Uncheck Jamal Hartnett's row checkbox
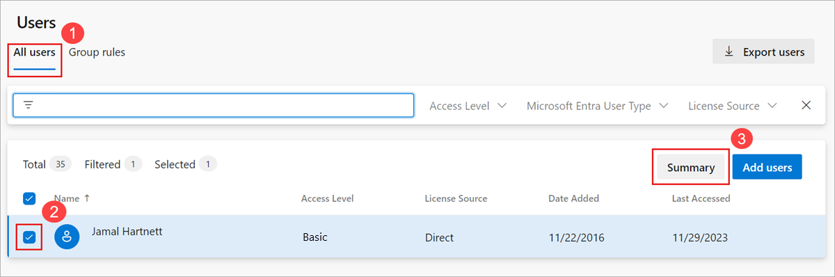The height and width of the screenshot is (277, 835). coord(29,237)
